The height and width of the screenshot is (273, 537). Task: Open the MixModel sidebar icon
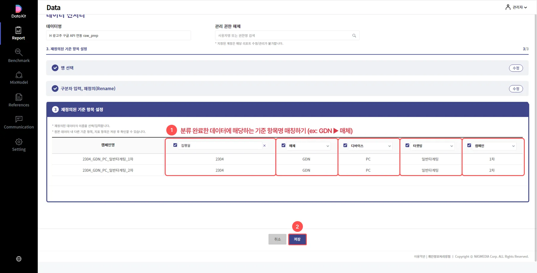click(19, 75)
